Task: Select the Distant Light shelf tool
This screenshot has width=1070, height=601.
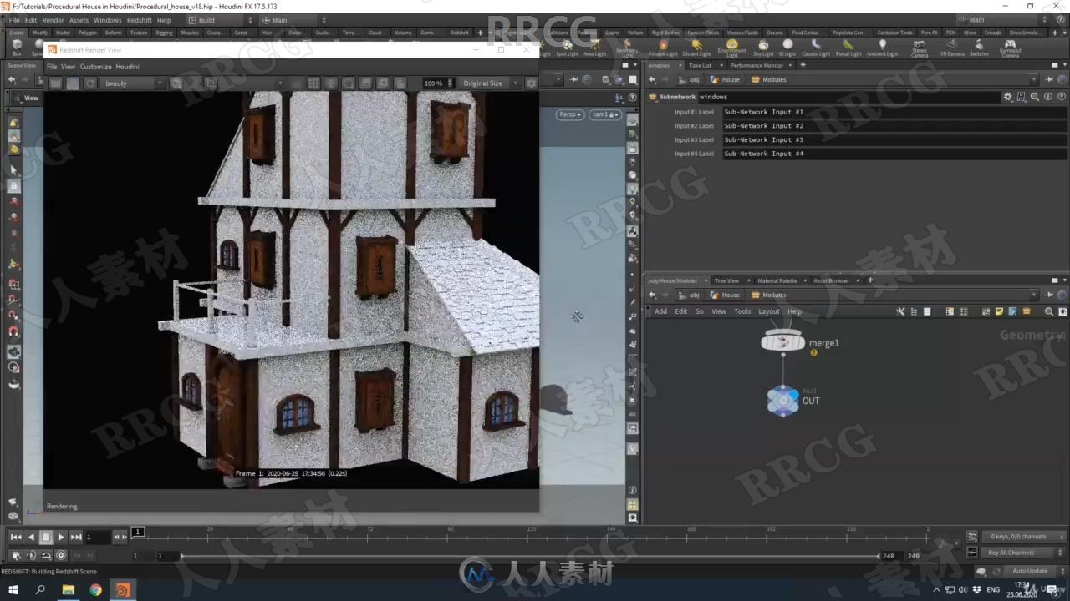Action: pos(696,48)
